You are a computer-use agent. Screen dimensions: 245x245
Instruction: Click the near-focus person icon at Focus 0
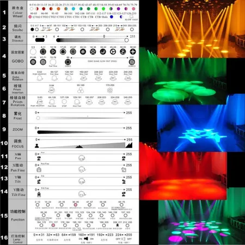coord(37,146)
